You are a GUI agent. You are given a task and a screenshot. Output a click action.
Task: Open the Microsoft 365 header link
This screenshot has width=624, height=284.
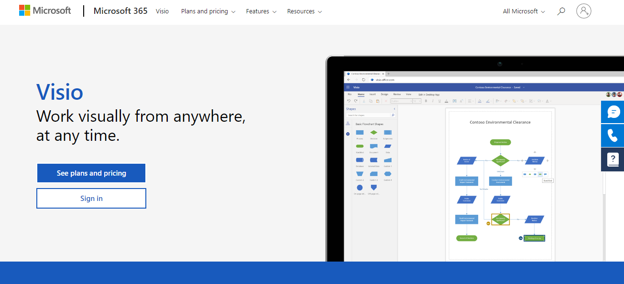click(x=120, y=11)
